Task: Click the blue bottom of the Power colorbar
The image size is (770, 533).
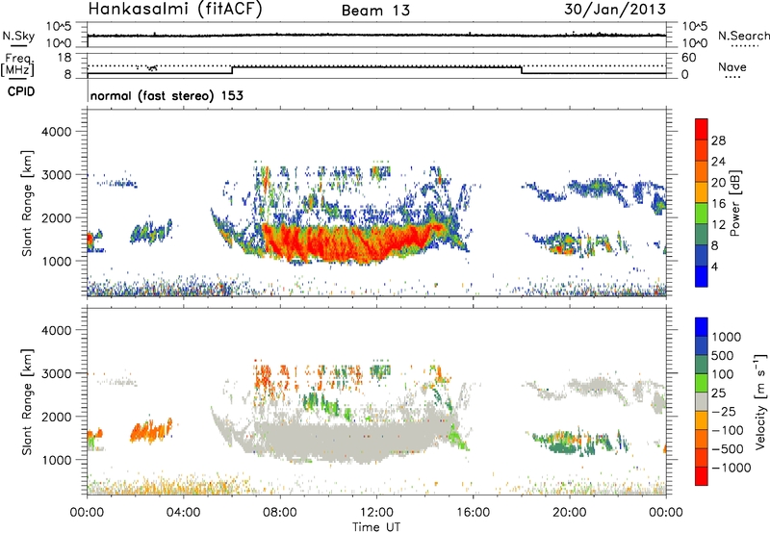Action: pyautogui.click(x=702, y=276)
